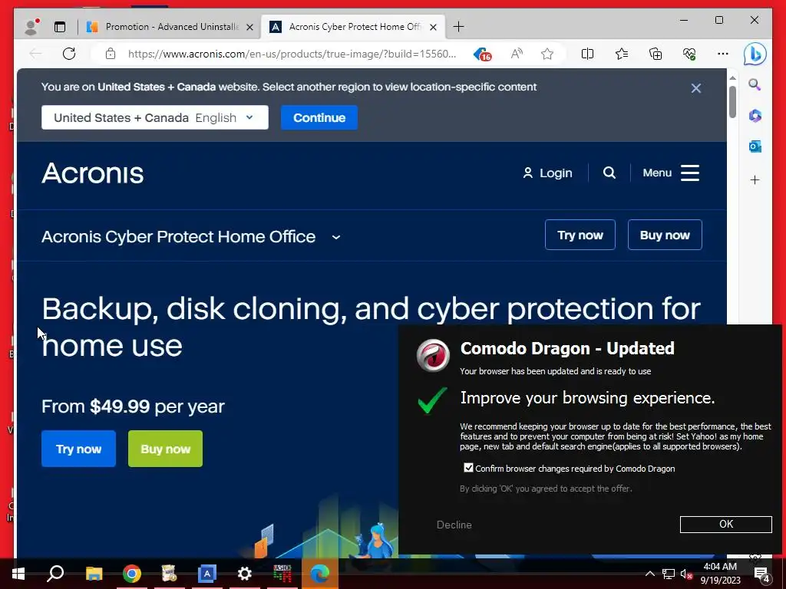Uncheck Confirm browser changes required by Comodo Dragon
Image resolution: width=786 pixels, height=589 pixels.
click(x=469, y=468)
